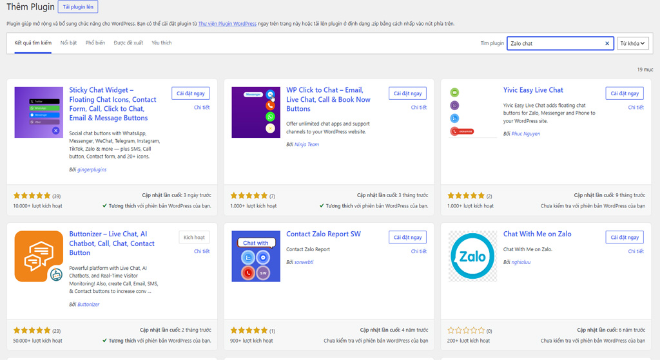This screenshot has width=660, height=360.
Task: Click the 19 mục results count text
Action: pos(645,70)
